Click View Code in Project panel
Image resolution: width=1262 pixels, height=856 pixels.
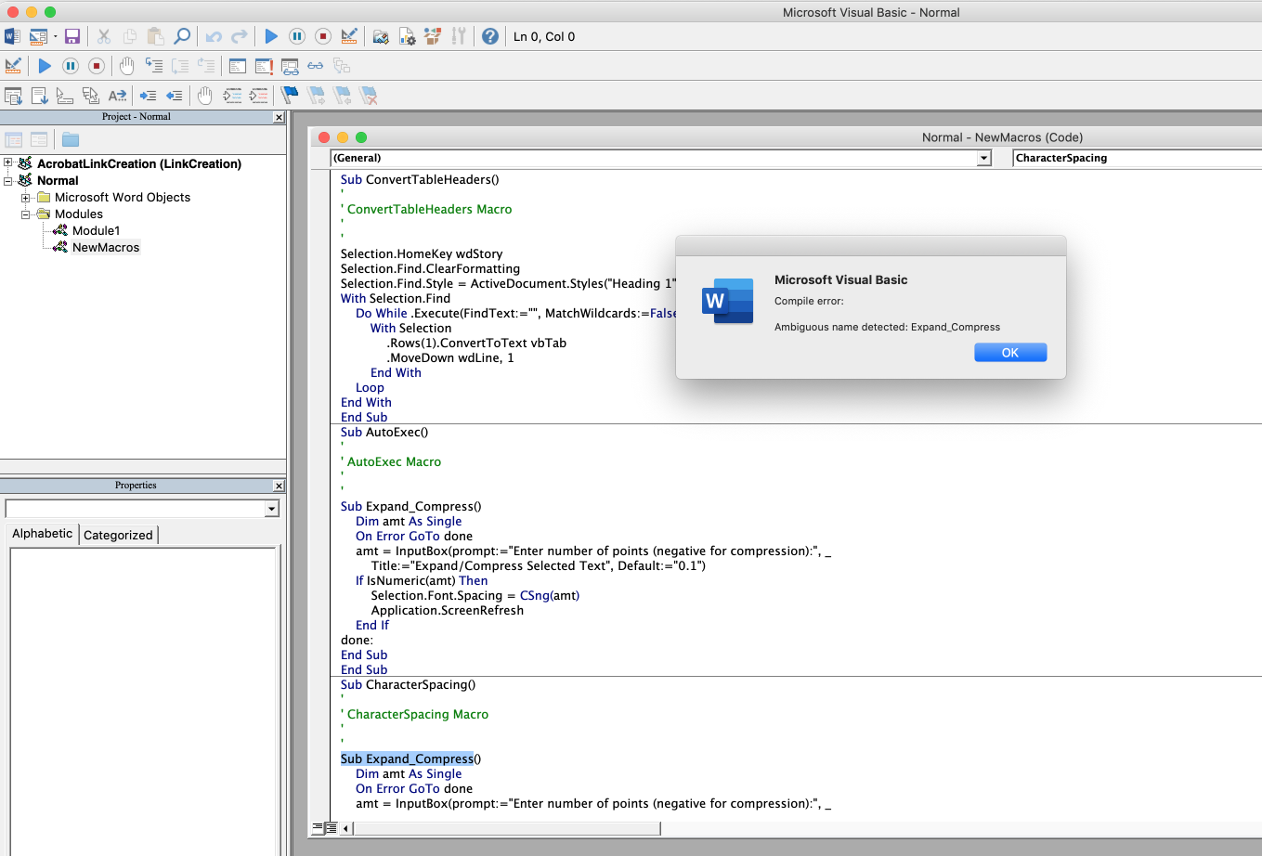coord(14,140)
